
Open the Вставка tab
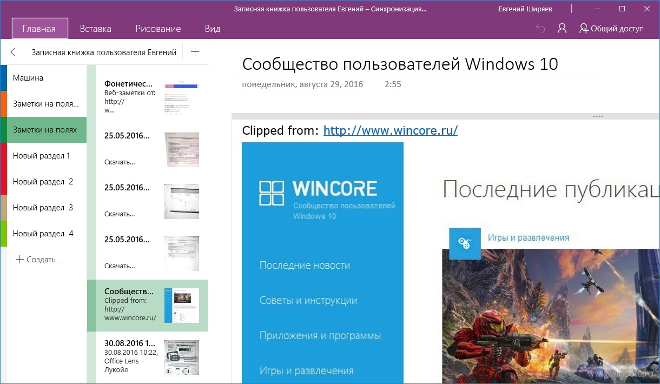pyautogui.click(x=96, y=29)
